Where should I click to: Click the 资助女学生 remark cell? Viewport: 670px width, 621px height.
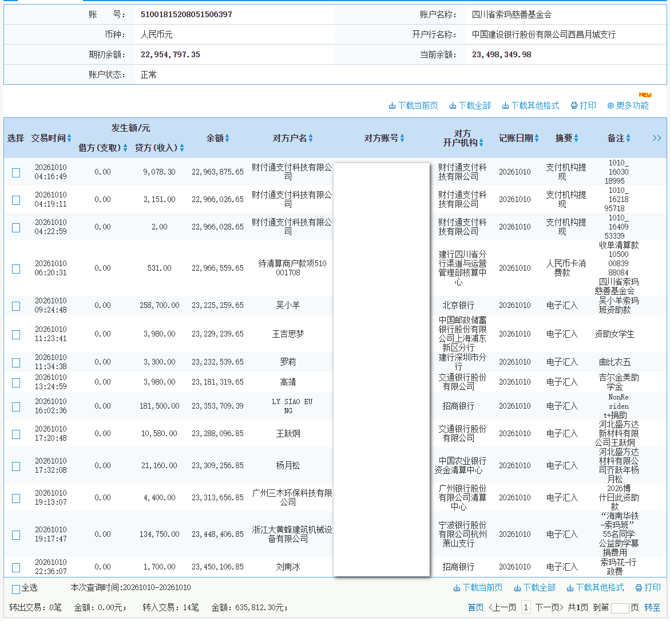[615, 334]
